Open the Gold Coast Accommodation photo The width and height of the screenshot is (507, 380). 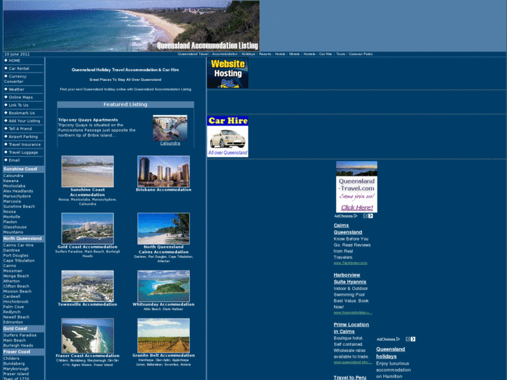coord(88,228)
